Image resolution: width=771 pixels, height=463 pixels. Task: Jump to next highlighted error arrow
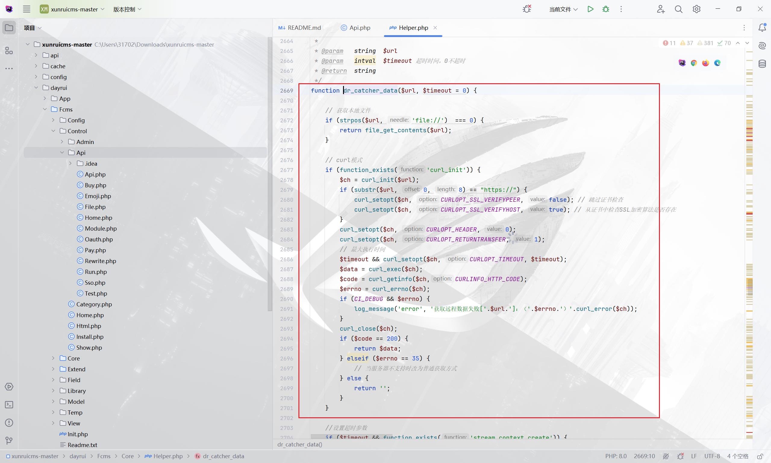747,43
